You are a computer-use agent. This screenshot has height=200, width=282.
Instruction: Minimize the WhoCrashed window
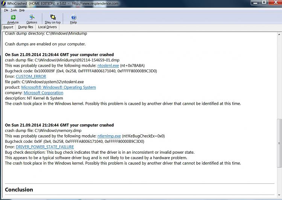(x=255, y=3)
